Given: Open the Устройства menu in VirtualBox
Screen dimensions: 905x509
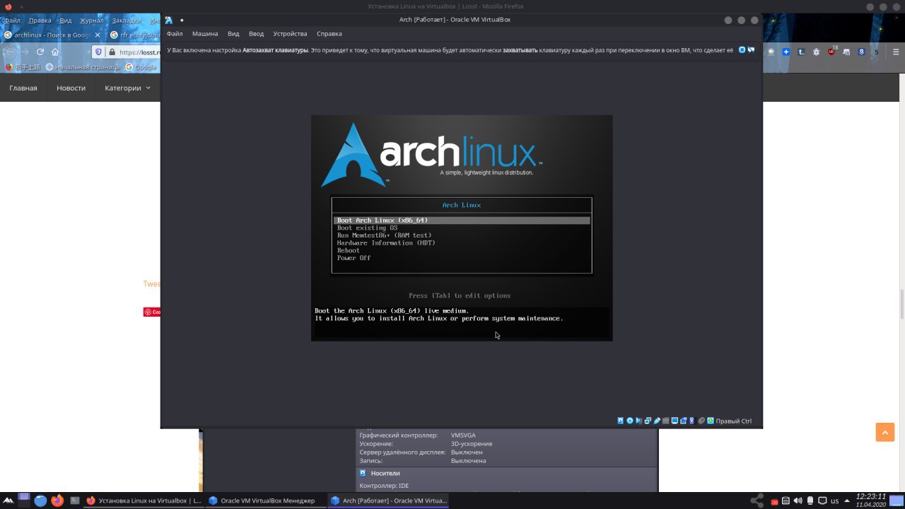Looking at the screenshot, I should coord(290,33).
